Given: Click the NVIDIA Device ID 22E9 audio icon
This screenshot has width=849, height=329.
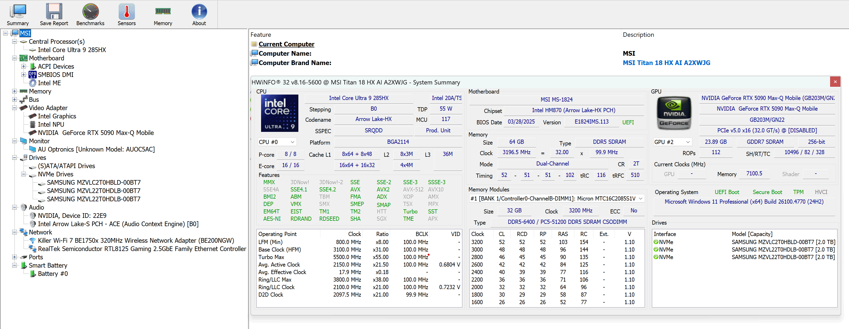Looking at the screenshot, I should click(x=33, y=216).
